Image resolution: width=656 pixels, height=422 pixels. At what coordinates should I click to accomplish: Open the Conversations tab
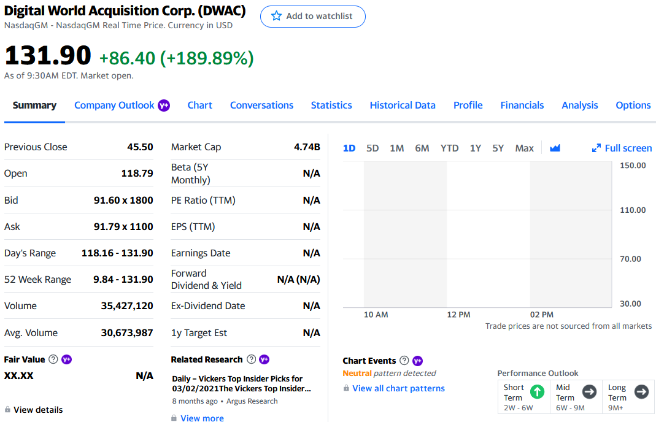click(x=261, y=105)
